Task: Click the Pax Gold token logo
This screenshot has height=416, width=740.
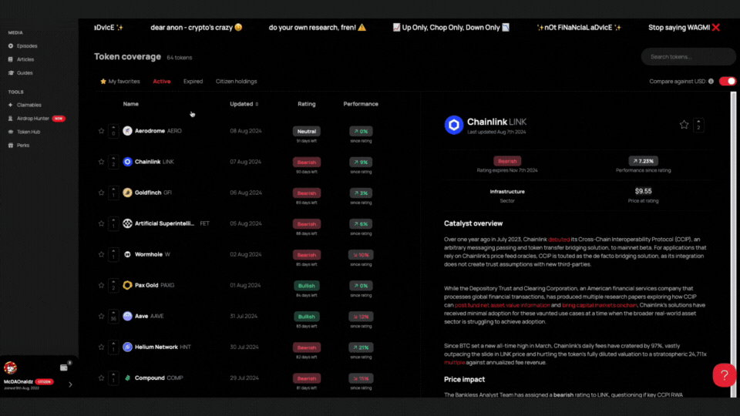Action: (x=127, y=285)
